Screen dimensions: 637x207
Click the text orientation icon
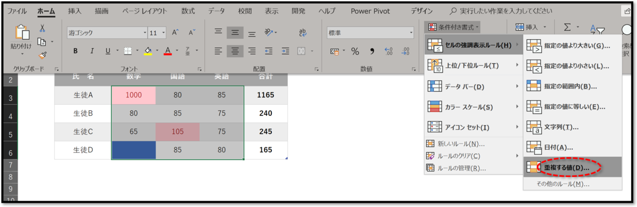coord(269,32)
